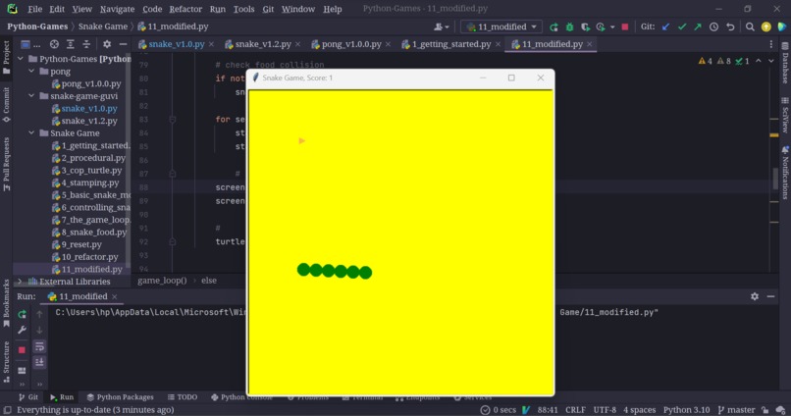This screenshot has height=416, width=791.
Task: Rerun 11_modified from the top toolbar
Action: point(554,26)
